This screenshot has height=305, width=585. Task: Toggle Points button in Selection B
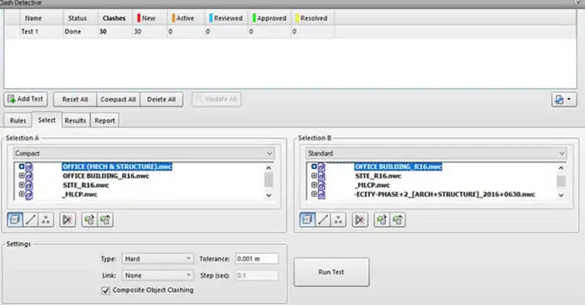(338, 220)
